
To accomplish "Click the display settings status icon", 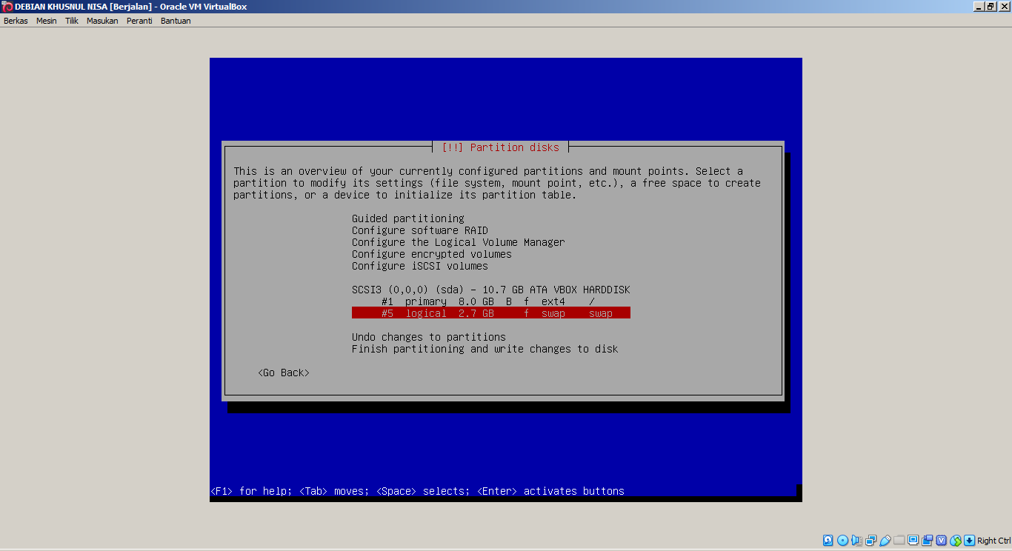I will tap(913, 541).
